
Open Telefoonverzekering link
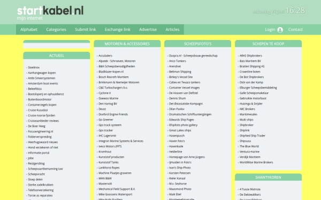[x=41, y=190]
